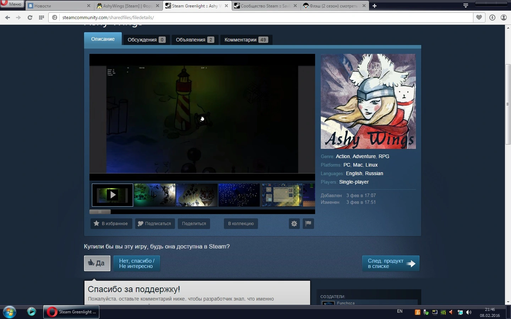Open the Speed Dial grid
511x319 pixels.
tap(42, 17)
